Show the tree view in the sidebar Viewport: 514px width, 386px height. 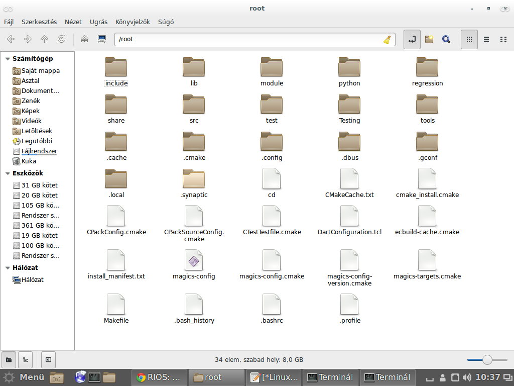click(x=25, y=359)
